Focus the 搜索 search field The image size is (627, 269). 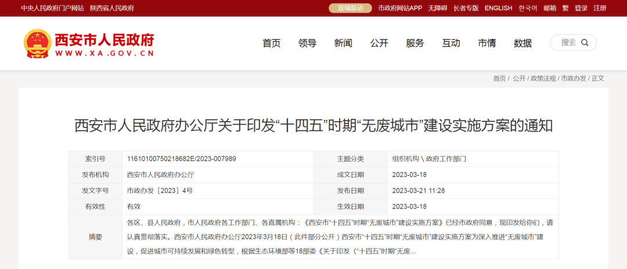pos(574,43)
